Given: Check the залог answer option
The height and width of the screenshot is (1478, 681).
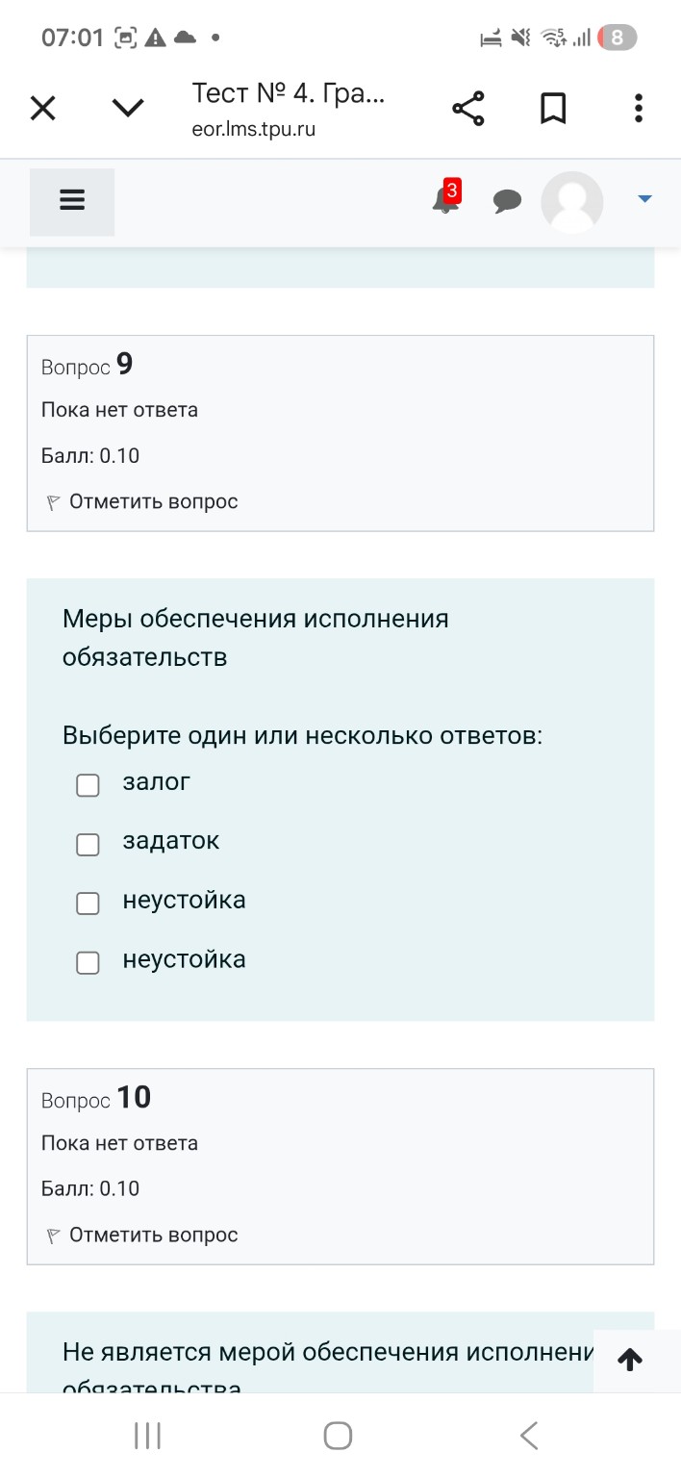Looking at the screenshot, I should 88,784.
